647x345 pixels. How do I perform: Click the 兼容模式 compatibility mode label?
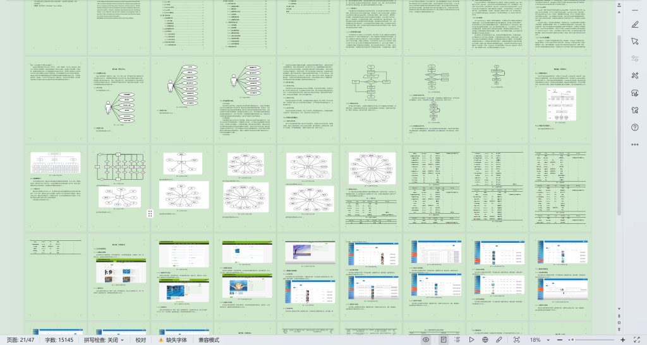pyautogui.click(x=209, y=340)
